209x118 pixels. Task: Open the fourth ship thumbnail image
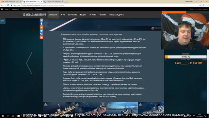pos(151,108)
